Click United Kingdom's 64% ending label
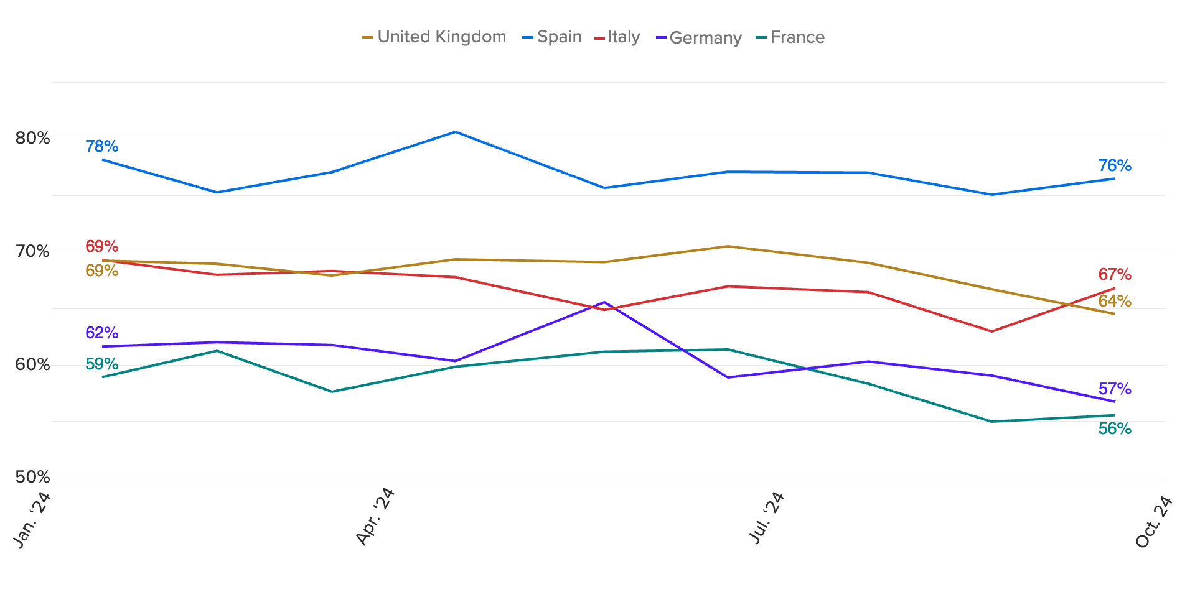The image size is (1195, 597). click(x=1115, y=302)
